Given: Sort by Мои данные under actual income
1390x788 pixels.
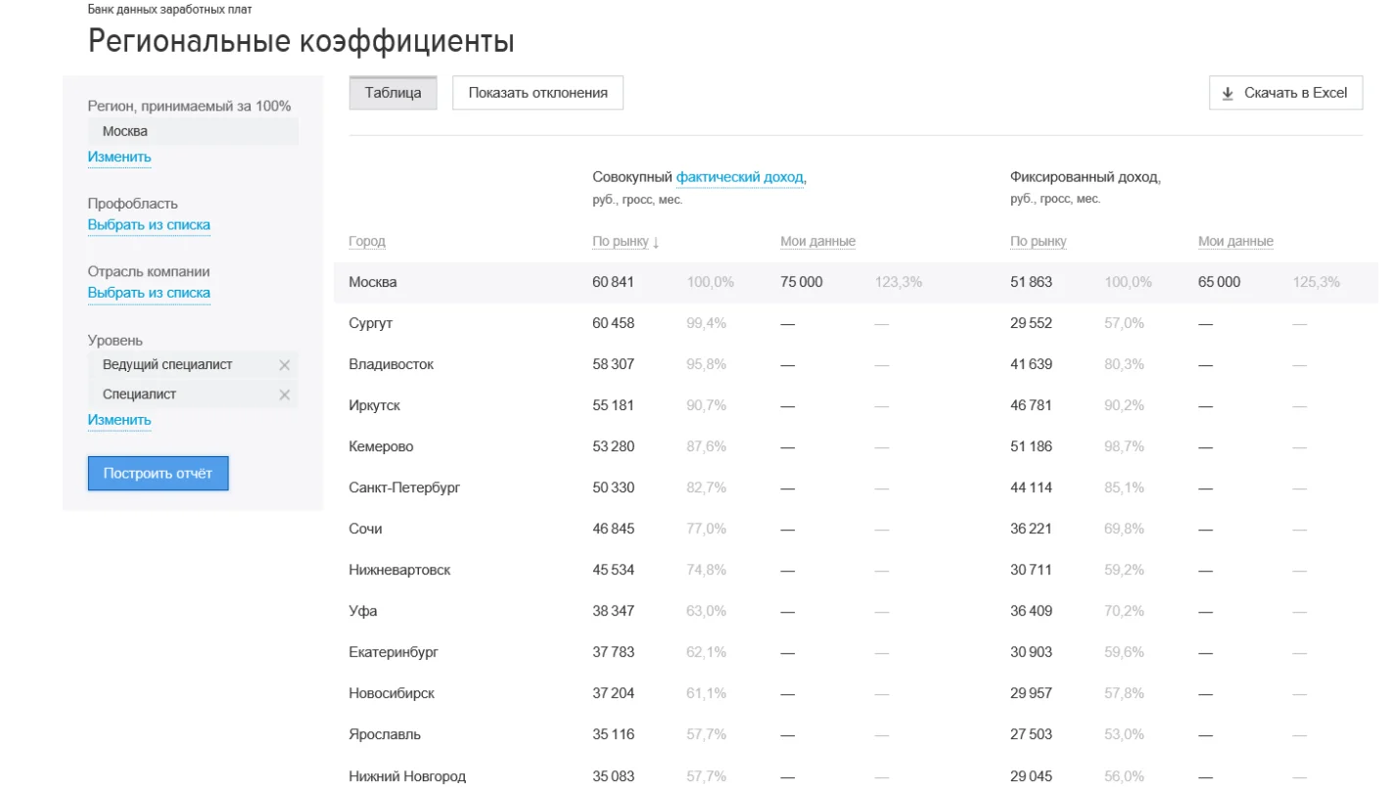Looking at the screenshot, I should [x=817, y=242].
